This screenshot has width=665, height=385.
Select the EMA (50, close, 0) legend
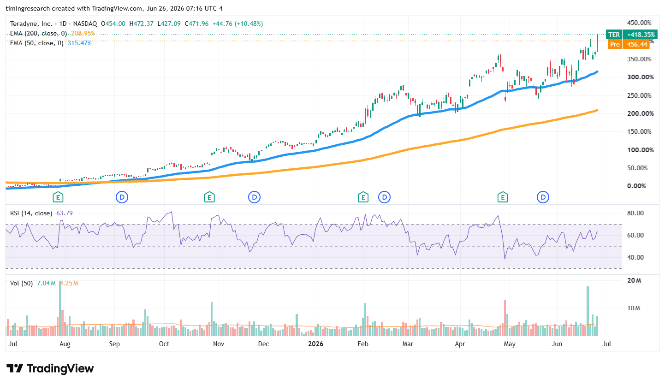coord(37,43)
